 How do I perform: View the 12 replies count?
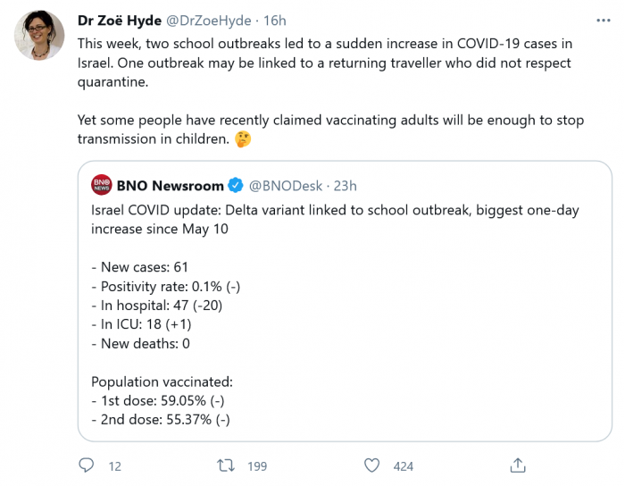[x=114, y=465]
